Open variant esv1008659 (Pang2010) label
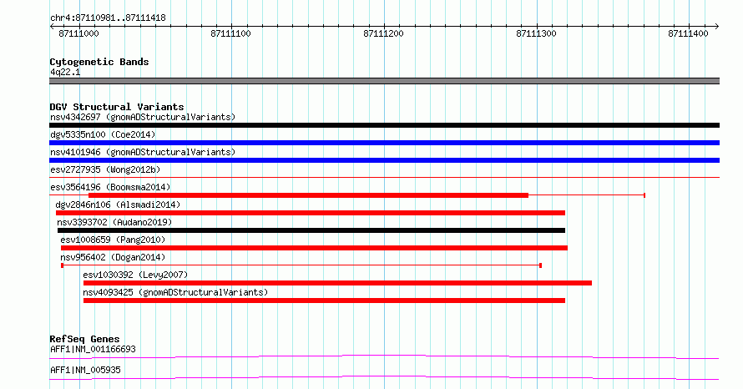This screenshot has height=389, width=743. [x=113, y=240]
